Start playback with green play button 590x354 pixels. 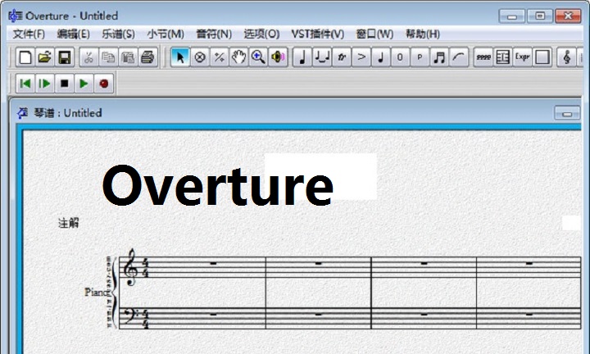(x=84, y=84)
